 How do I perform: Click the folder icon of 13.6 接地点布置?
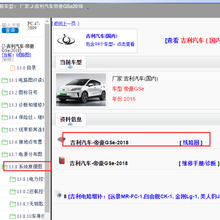pos(5,142)
